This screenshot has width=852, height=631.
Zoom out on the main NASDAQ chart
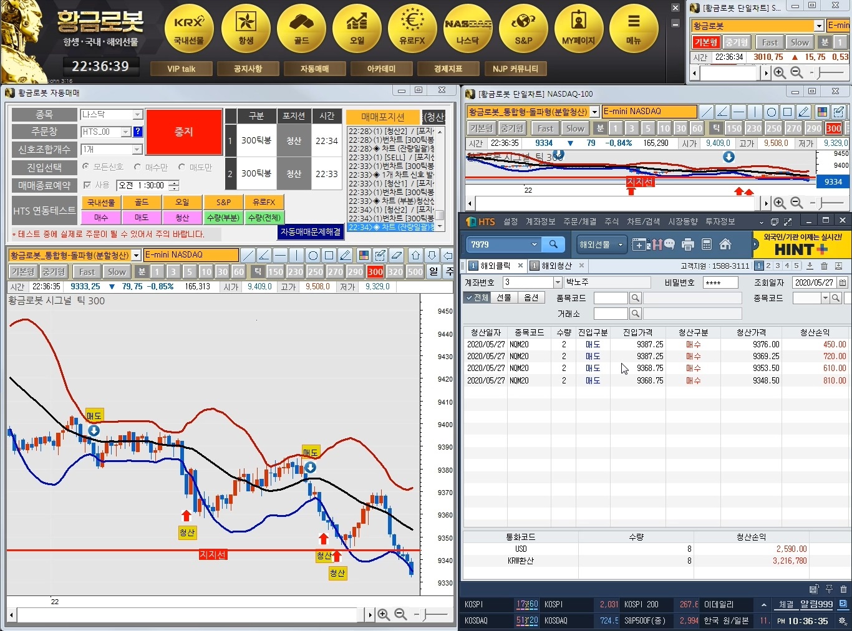(400, 614)
